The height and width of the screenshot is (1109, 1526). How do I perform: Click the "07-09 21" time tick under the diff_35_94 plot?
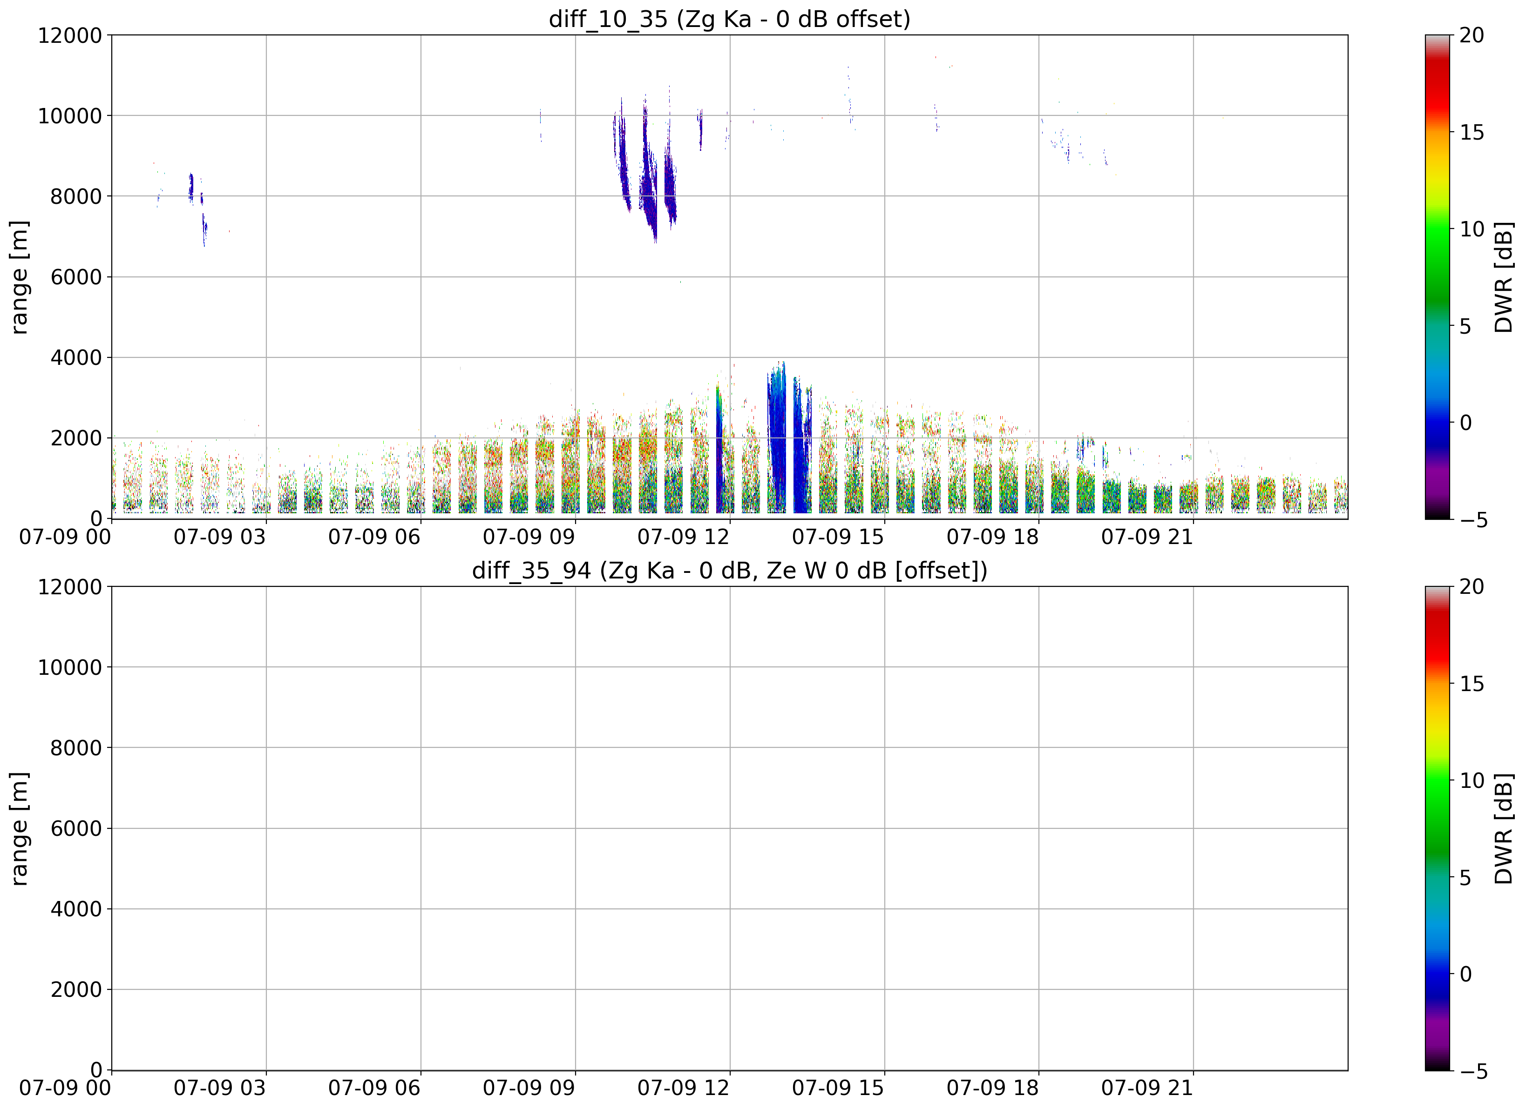click(1148, 1088)
